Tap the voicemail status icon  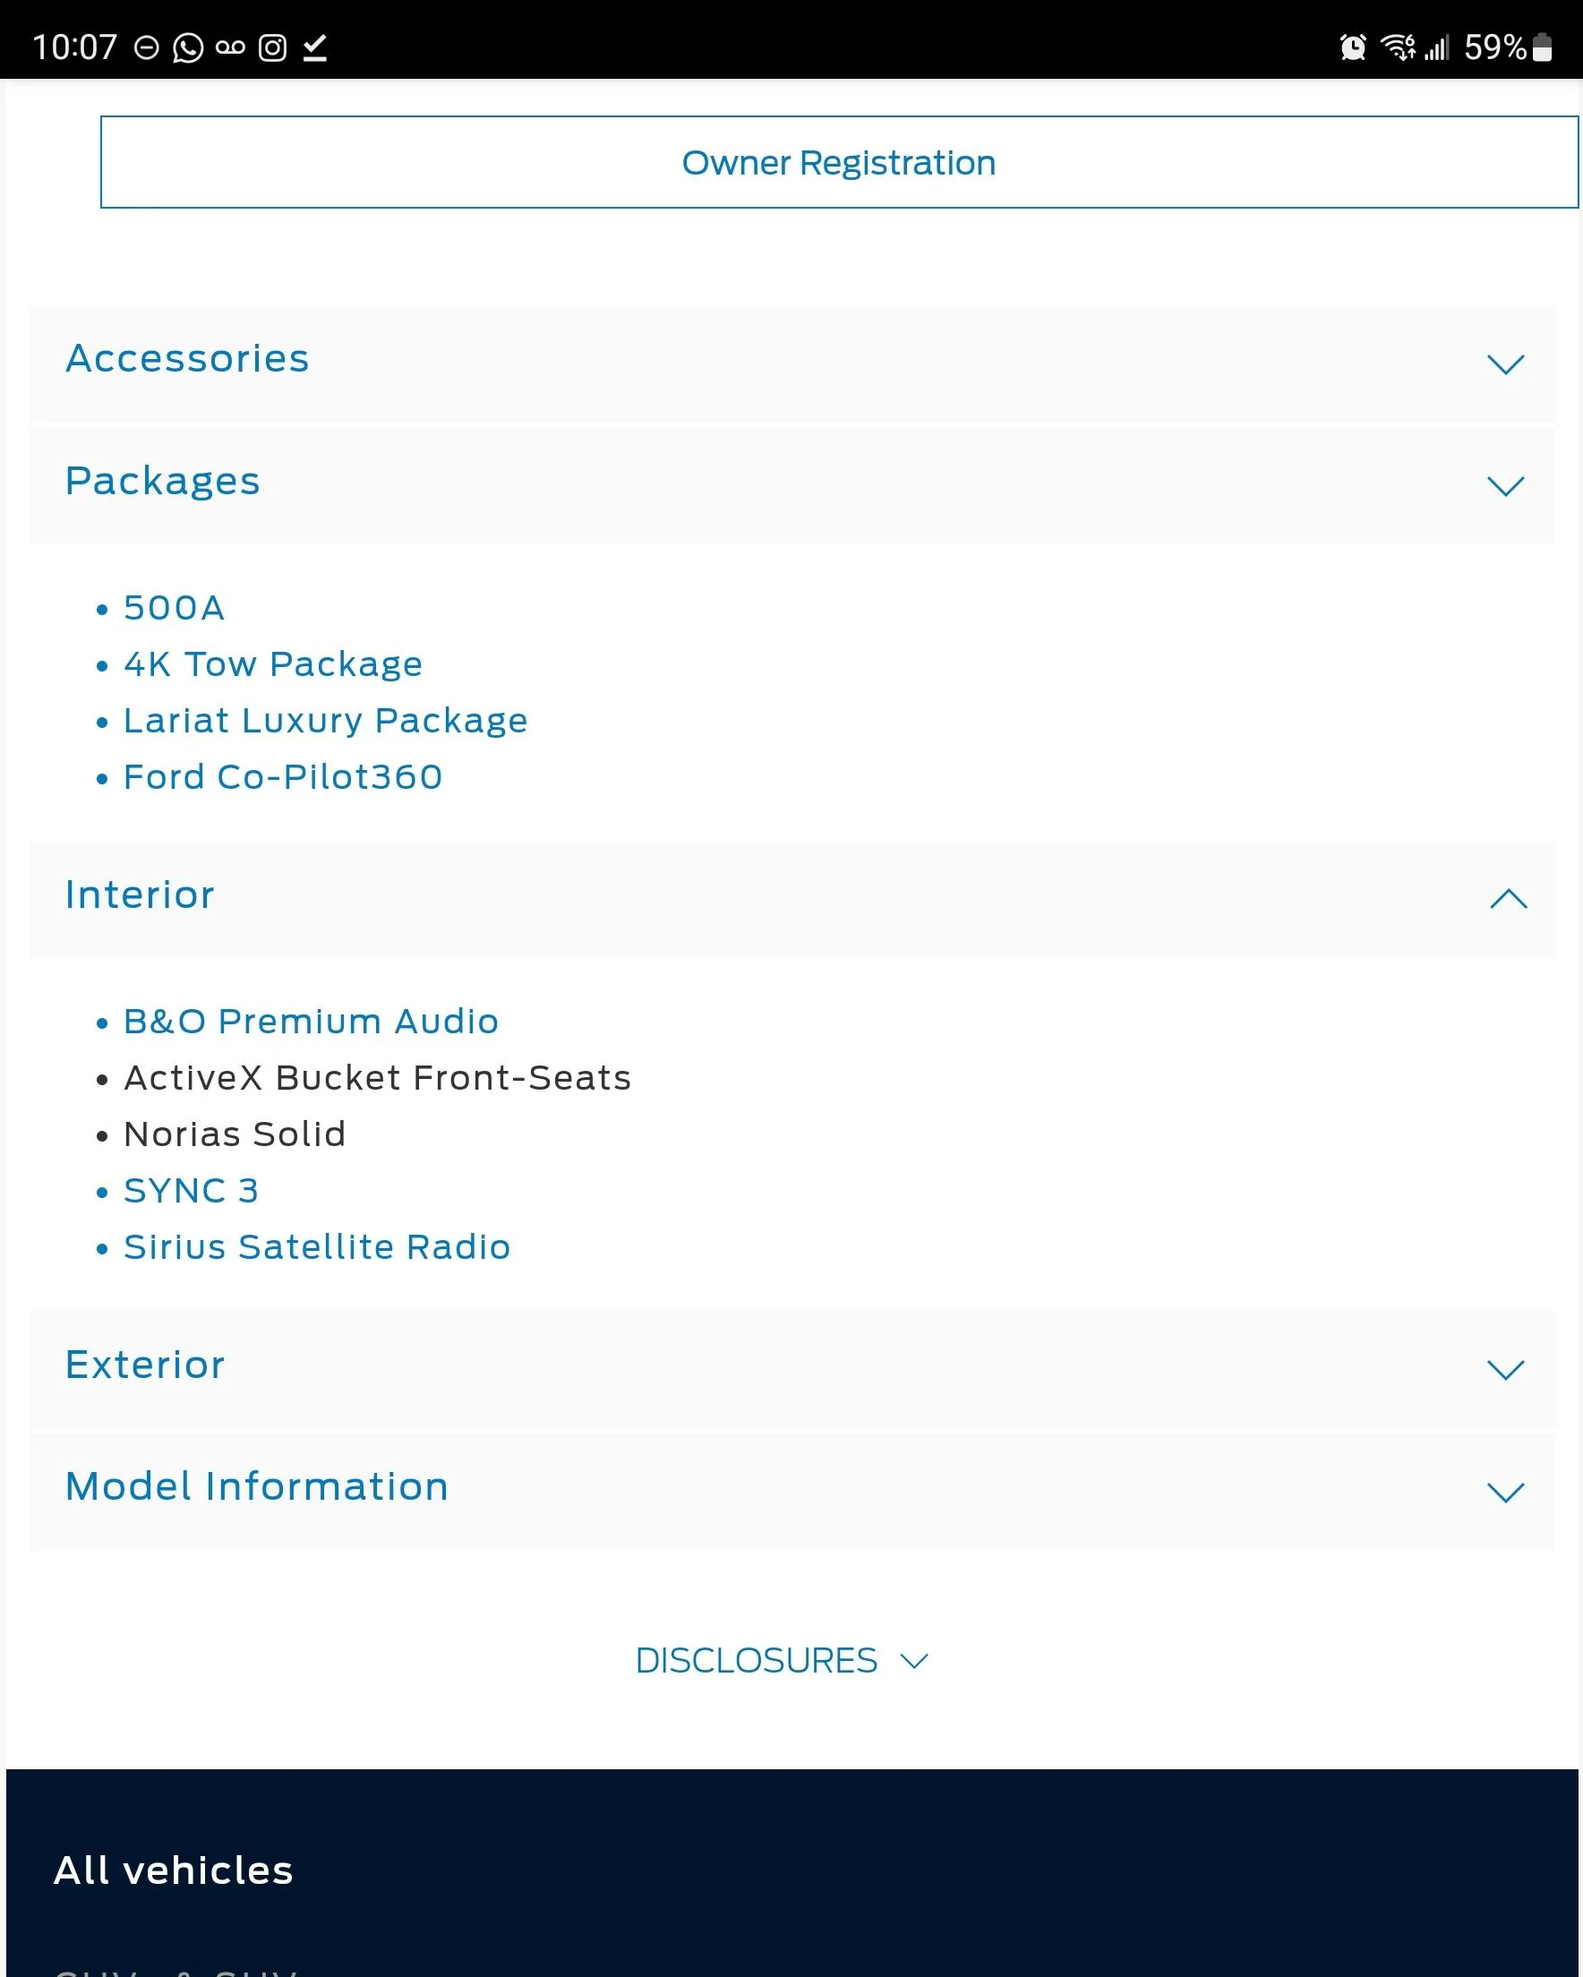[230, 47]
